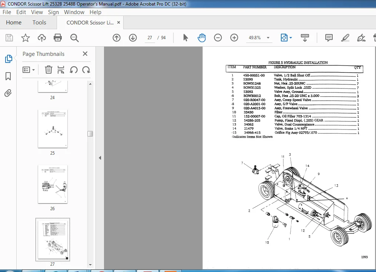Click the page number field showing 27
The height and width of the screenshot is (272, 376).
tap(150, 38)
